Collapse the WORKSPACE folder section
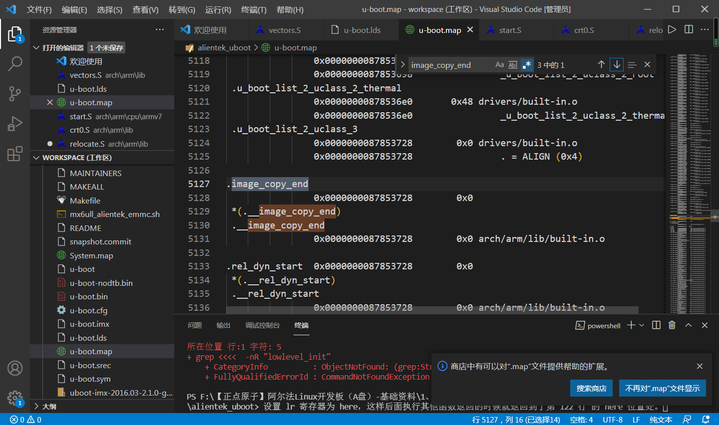 [x=36, y=158]
